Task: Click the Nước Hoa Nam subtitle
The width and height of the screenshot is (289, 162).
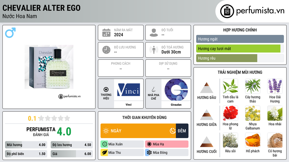Action: [x=19, y=16]
